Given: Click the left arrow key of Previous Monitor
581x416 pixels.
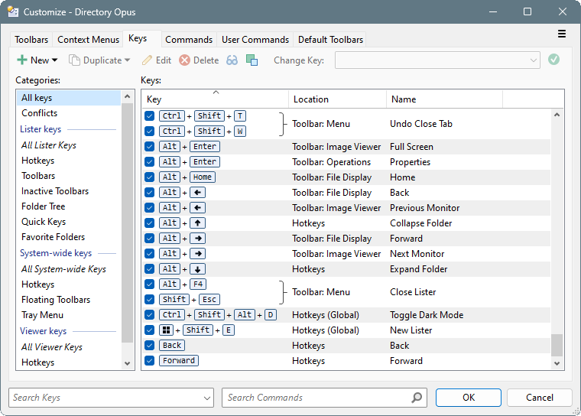Looking at the screenshot, I should [197, 208].
